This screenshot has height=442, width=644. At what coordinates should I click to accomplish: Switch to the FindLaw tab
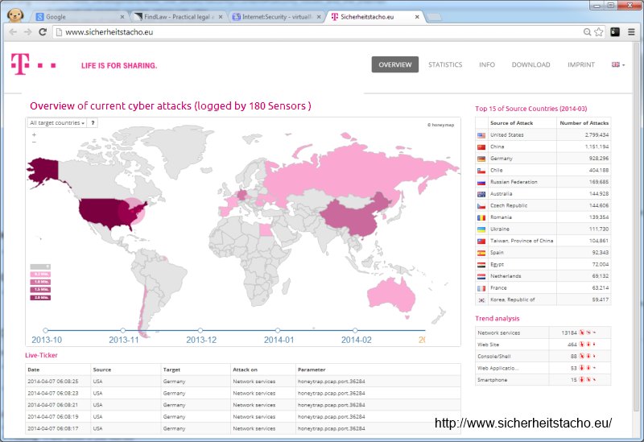pos(179,17)
